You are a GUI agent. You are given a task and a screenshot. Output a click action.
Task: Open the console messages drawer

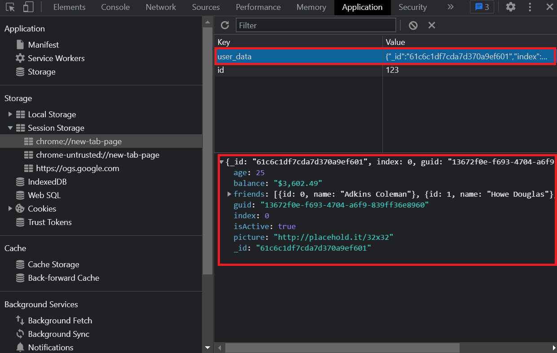coord(481,7)
